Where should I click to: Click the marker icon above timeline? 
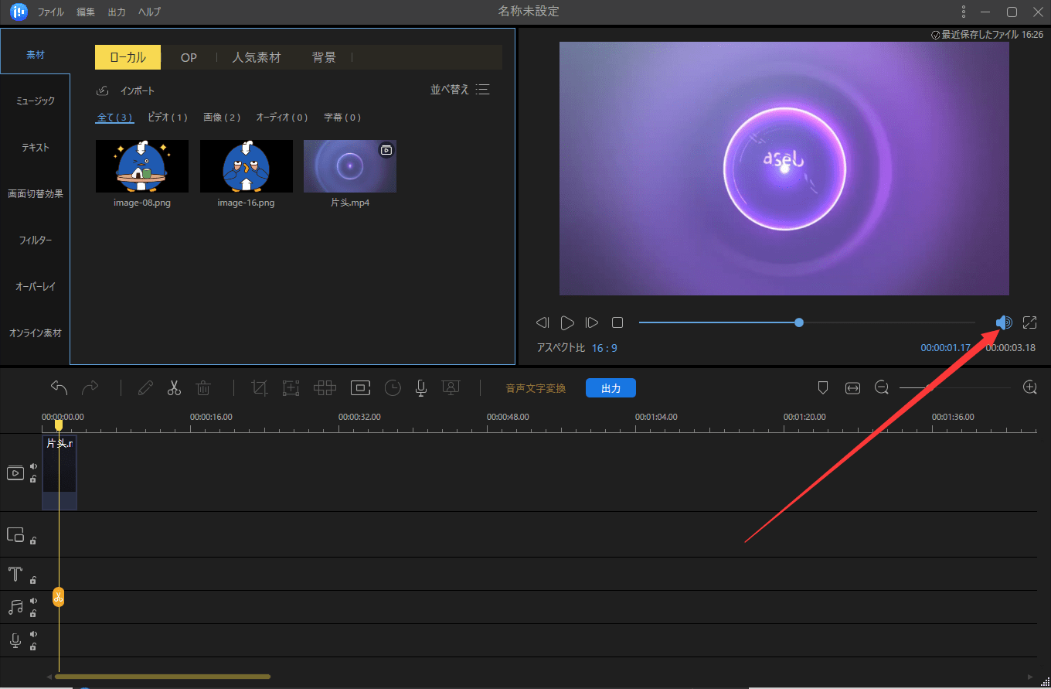pos(823,388)
